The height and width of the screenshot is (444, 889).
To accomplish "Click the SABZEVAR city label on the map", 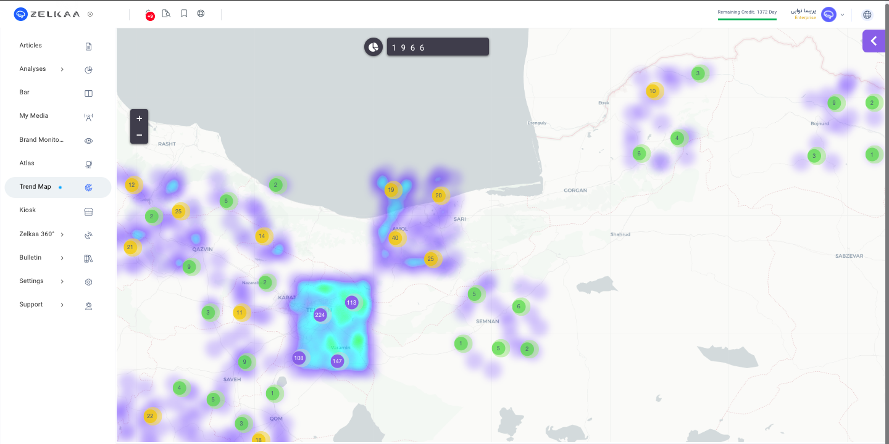I will click(x=849, y=256).
